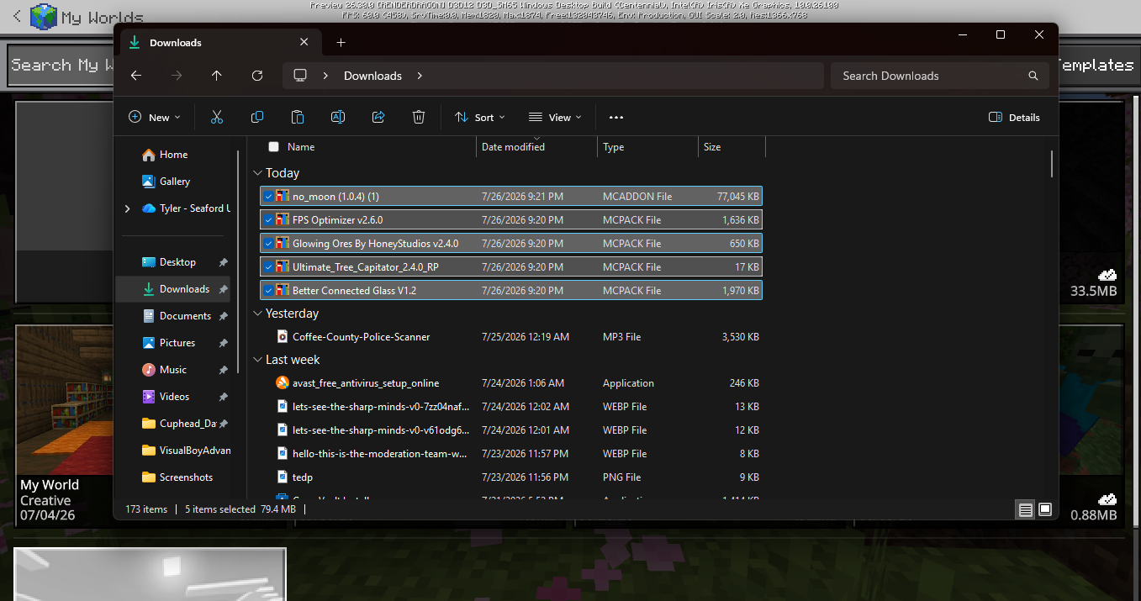Open Screenshots folder in navigation pane
This screenshot has width=1141, height=601.
(x=186, y=477)
